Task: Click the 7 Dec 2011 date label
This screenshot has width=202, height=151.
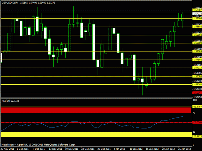Action: pos(39,149)
